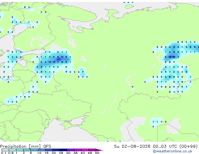Viewport: 199px width, 154px height.
Task: Pick the 15–20 mm legend color swatch
Action: 49,150
